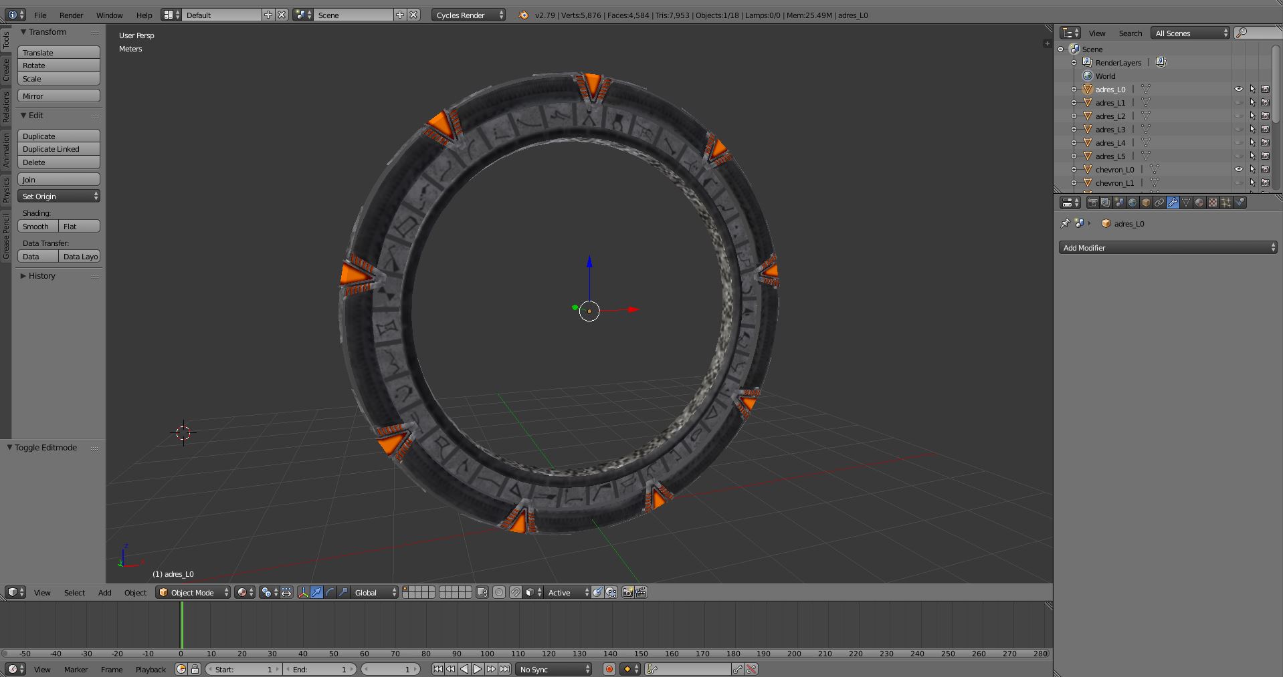Toggle 3D manipulator widget display
1283x677 pixels.
pos(303,592)
